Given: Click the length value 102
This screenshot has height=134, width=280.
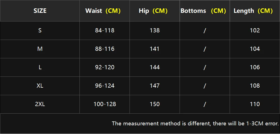Looking at the screenshot, I should [255, 30].
